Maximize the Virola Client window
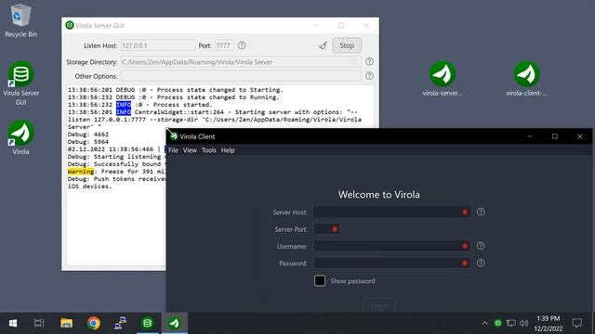Screen dimensions: 595x334 click(555, 136)
